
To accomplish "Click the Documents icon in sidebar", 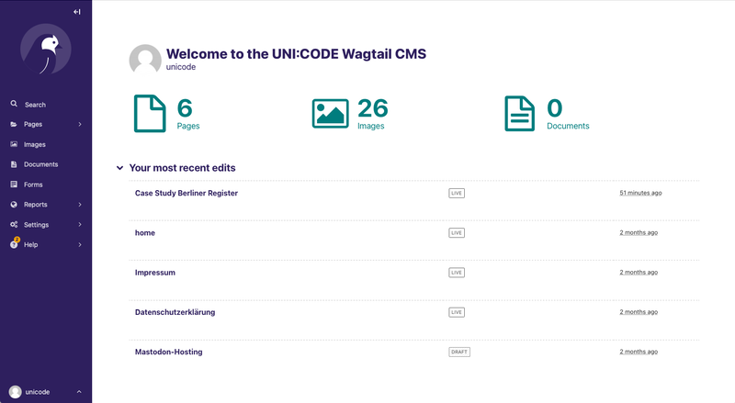I will [14, 164].
